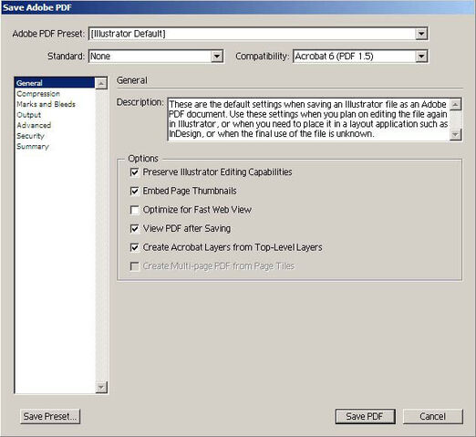
Task: Click the Cancel button
Action: 432,416
